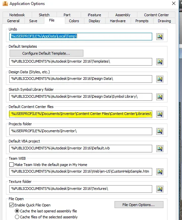Browse for the Design Data folder
The image size is (182, 220).
point(160,79)
